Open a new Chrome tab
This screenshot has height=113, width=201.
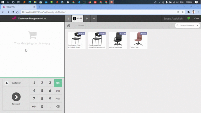click(x=40, y=7)
